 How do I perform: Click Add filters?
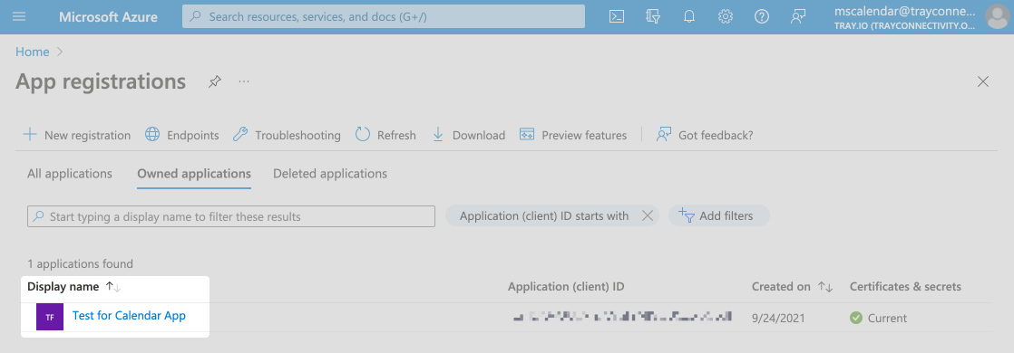pos(719,216)
